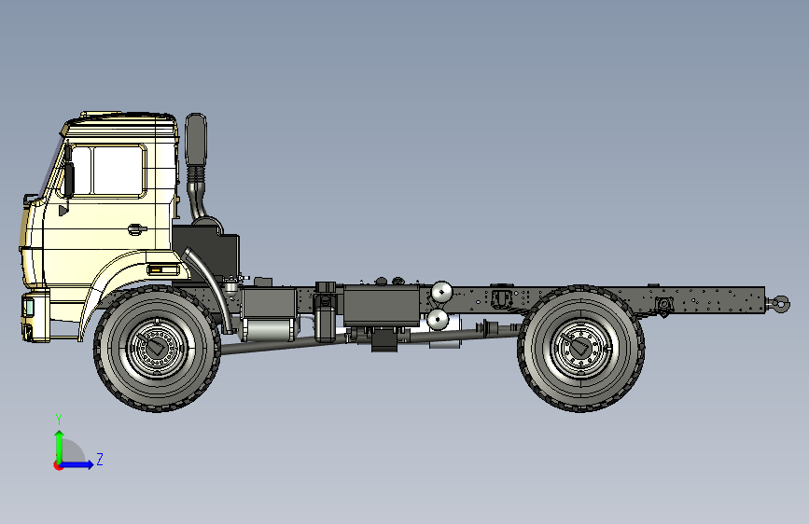This screenshot has width=809, height=524.
Task: Click the blue Z axis arrow of the triad
Action: pyautogui.click(x=77, y=464)
